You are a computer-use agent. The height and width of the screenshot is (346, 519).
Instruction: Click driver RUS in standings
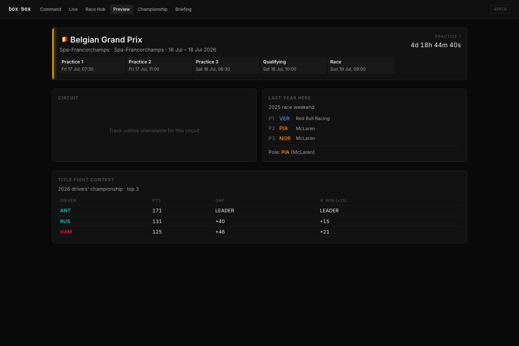[x=65, y=221]
